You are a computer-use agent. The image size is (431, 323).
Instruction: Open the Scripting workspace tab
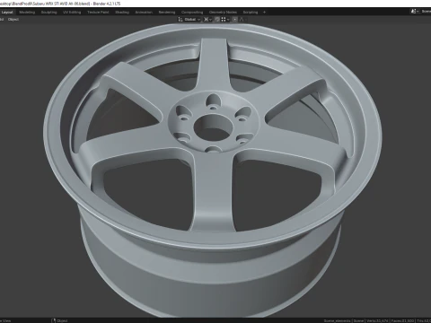click(x=251, y=13)
